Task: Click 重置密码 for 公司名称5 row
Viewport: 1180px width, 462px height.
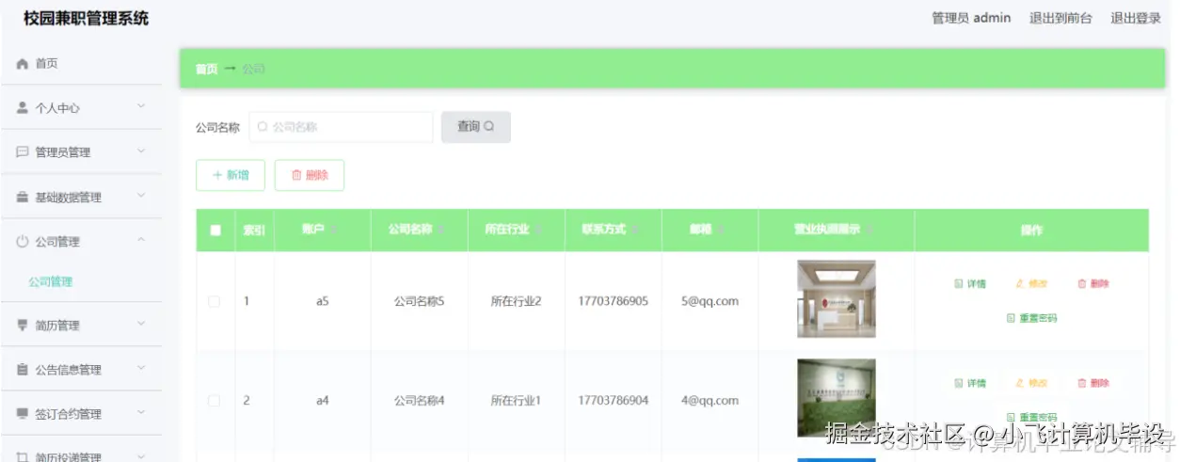Action: pos(1031,318)
